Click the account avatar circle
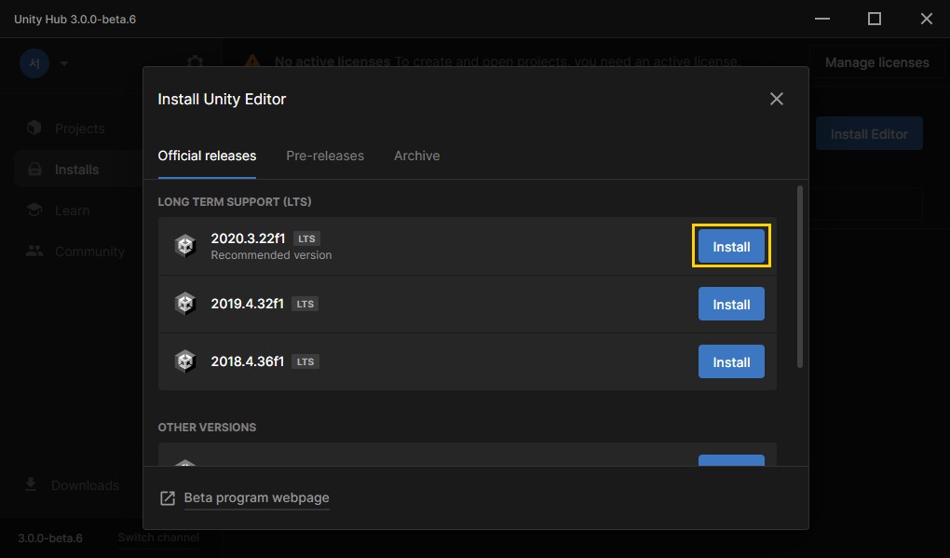The image size is (950, 558). 34,63
